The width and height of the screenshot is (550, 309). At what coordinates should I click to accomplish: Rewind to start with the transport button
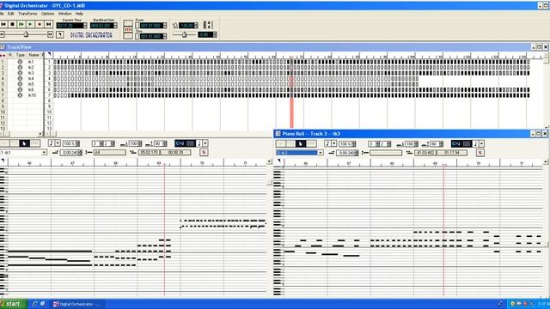click(x=3, y=24)
